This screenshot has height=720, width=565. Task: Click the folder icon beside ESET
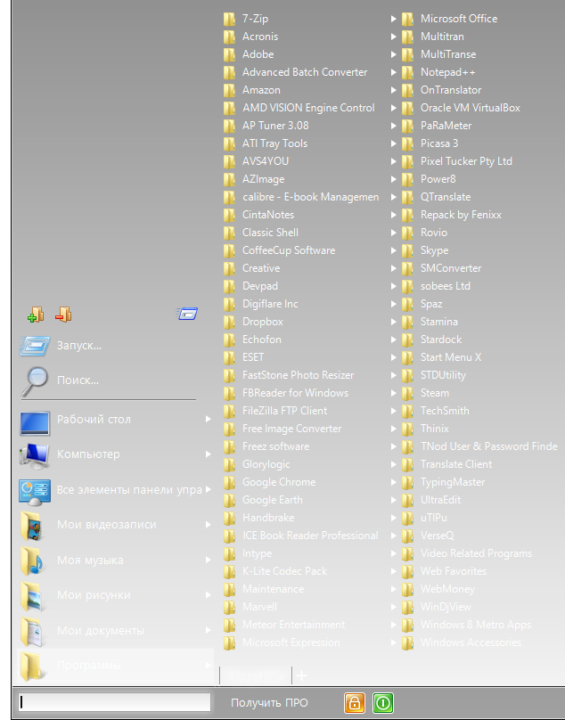pyautogui.click(x=229, y=357)
